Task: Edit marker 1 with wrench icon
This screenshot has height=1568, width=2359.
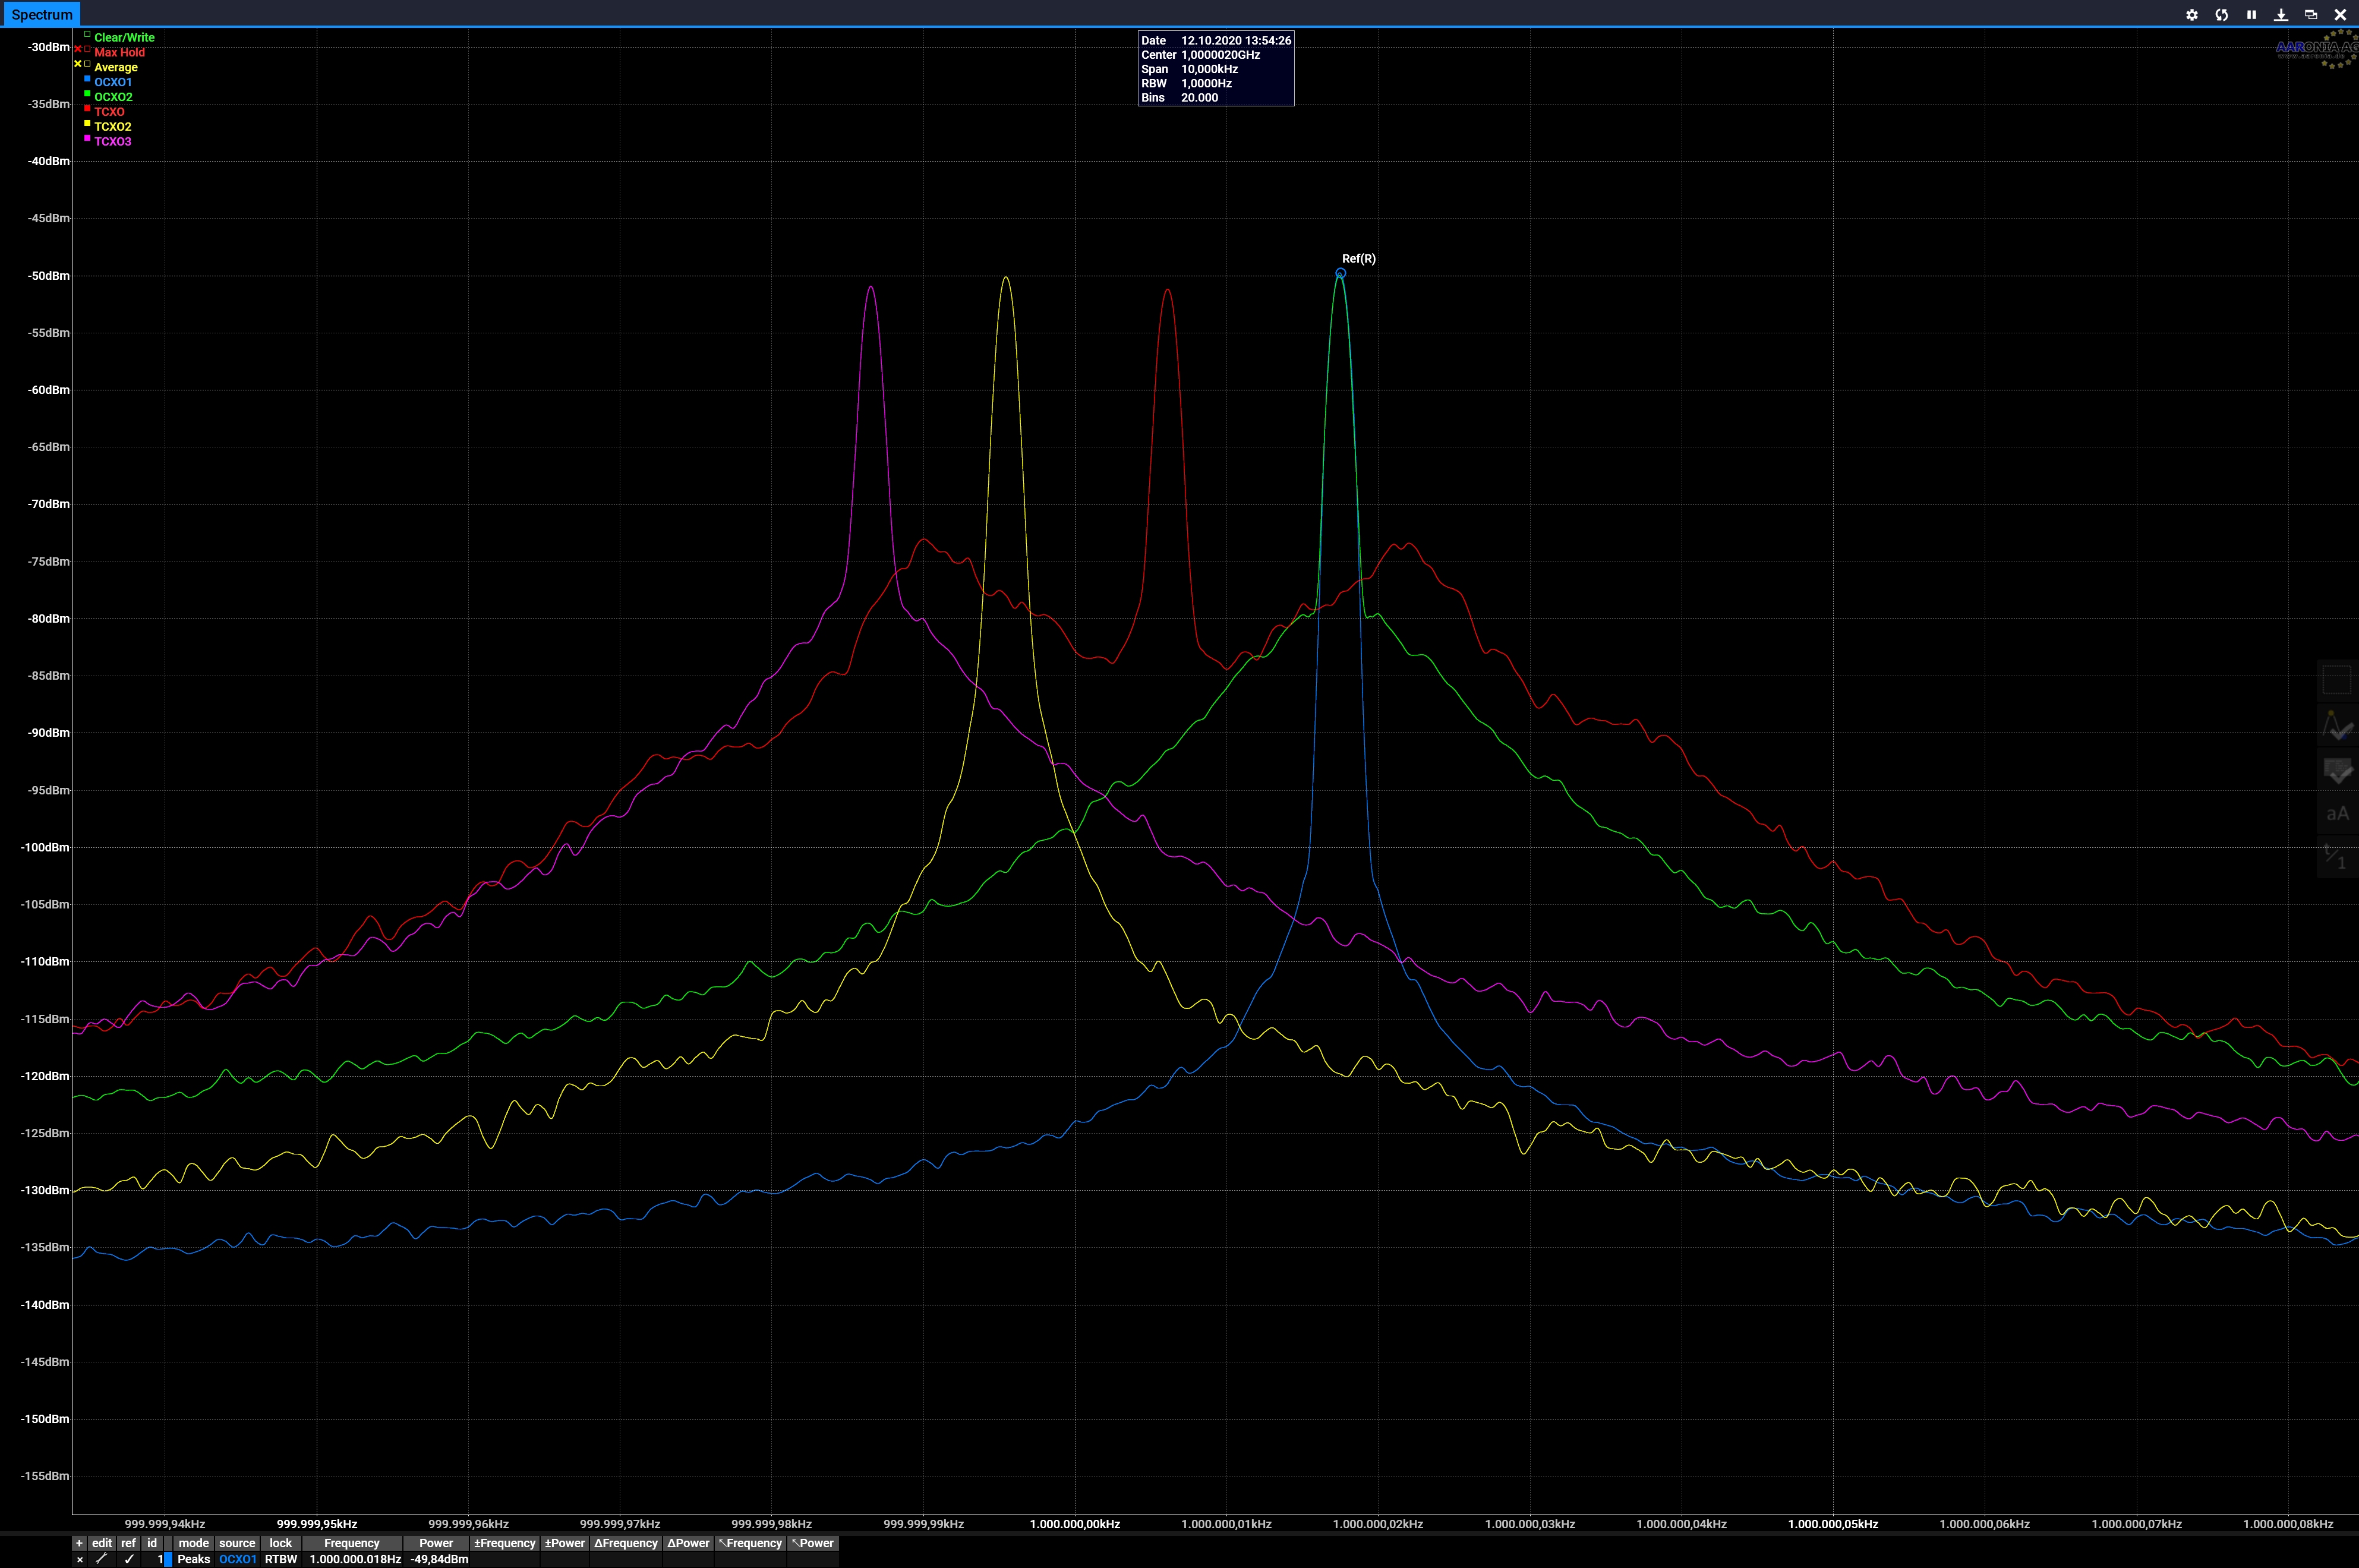Action: point(101,1559)
